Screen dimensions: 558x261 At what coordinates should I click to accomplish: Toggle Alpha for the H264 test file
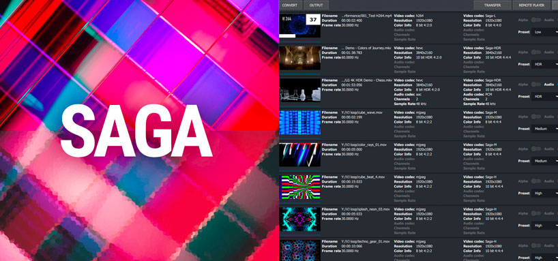coord(535,20)
